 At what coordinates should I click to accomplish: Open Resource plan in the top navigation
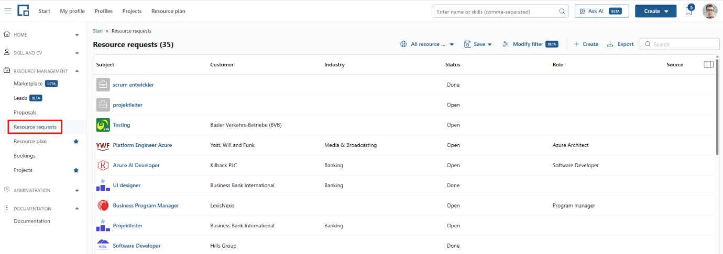click(x=168, y=11)
